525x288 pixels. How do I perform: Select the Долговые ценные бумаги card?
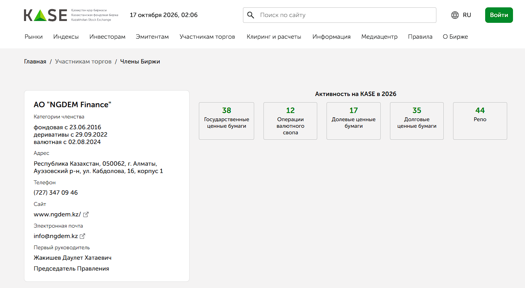(417, 121)
